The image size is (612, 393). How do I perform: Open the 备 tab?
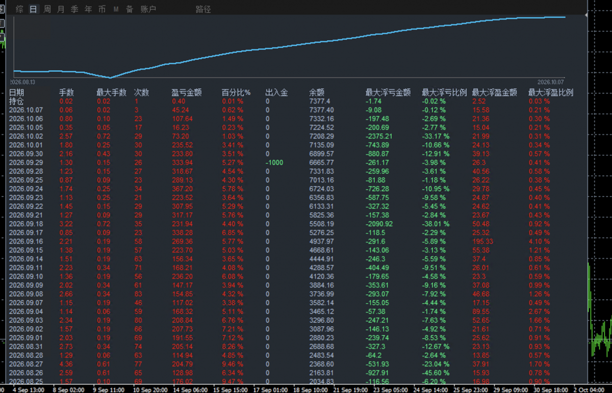pyautogui.click(x=130, y=9)
